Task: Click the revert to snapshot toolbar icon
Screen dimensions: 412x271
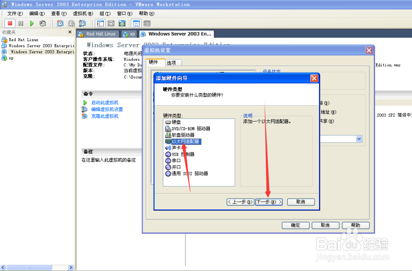Action: click(71, 23)
